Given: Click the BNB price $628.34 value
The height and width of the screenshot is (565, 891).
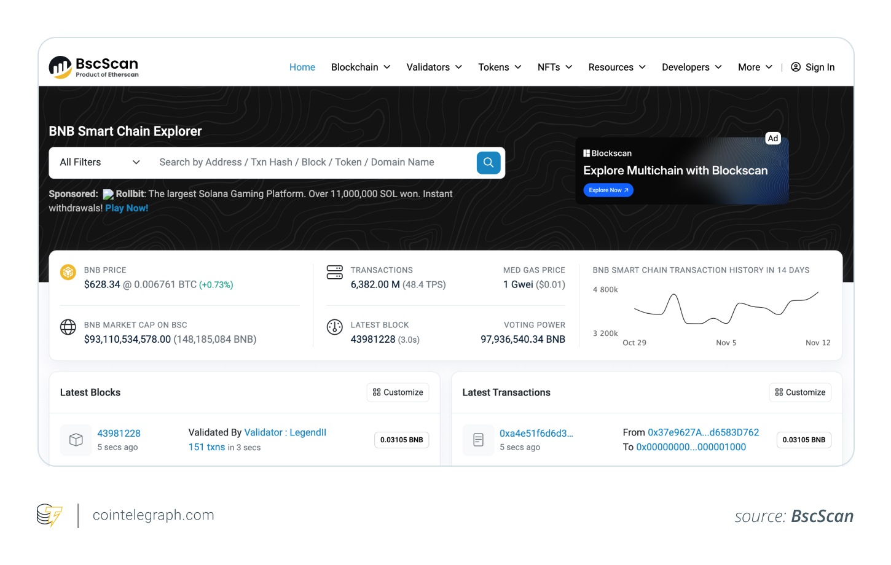Looking at the screenshot, I should [x=102, y=284].
